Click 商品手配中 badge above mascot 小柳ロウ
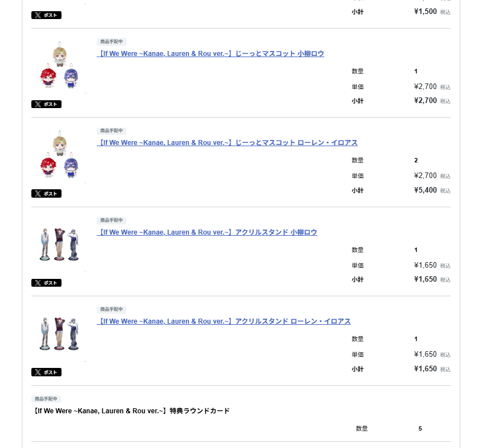 point(111,42)
